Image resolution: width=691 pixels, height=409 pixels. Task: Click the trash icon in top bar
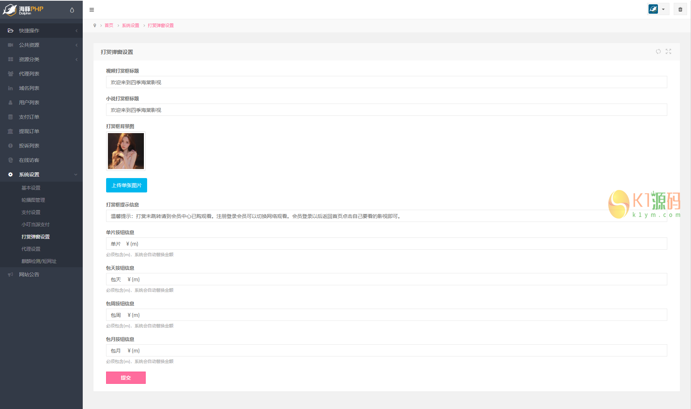coord(680,9)
